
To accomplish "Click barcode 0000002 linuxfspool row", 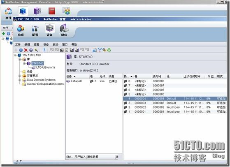I will point(174,107).
